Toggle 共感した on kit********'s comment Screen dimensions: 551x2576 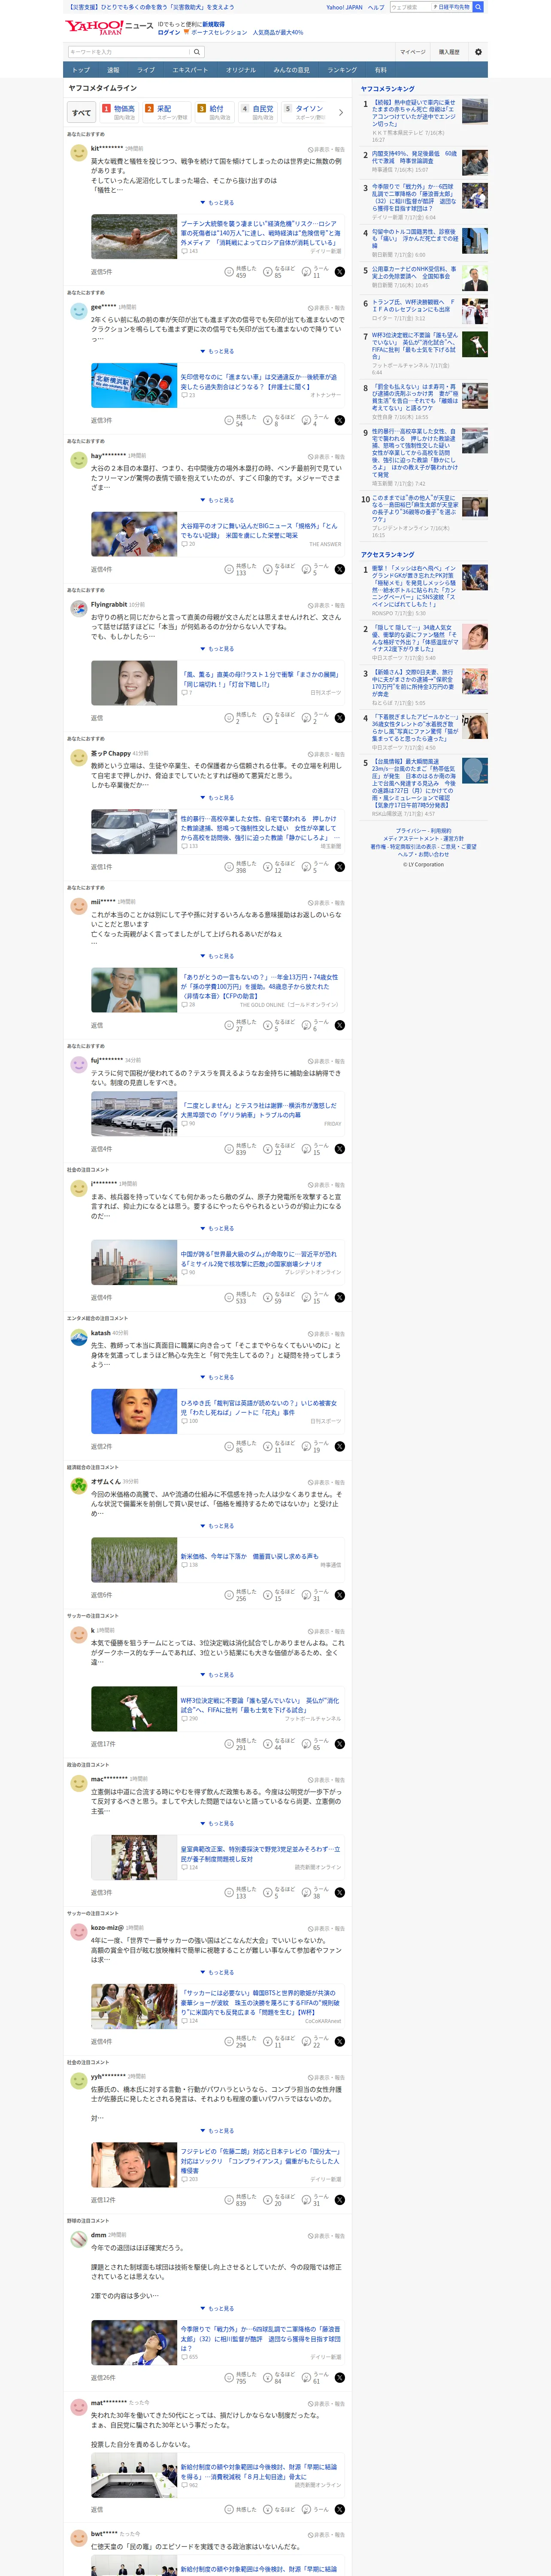(241, 272)
